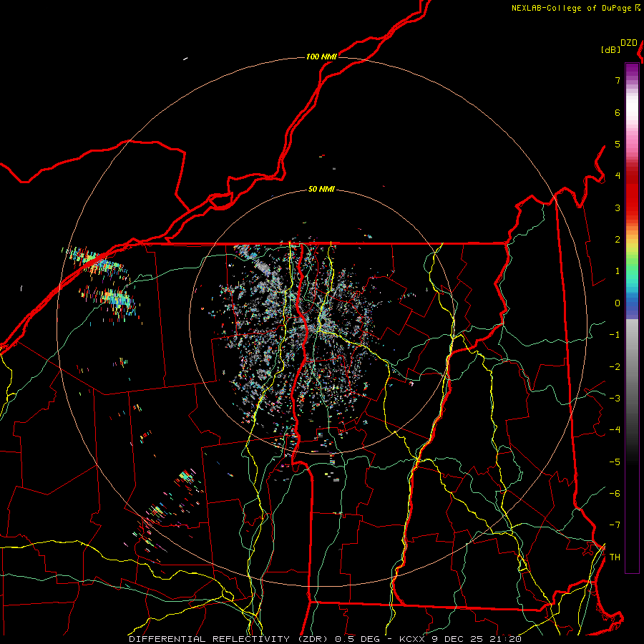Click the 0 value on color scale
The image size is (644, 644).
[618, 303]
